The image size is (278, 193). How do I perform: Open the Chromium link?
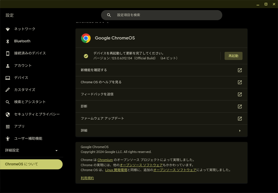pos(105,160)
